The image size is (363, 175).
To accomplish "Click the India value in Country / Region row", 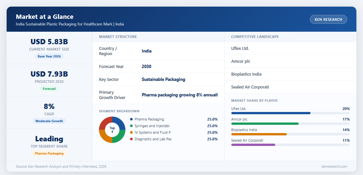I will coord(147,51).
